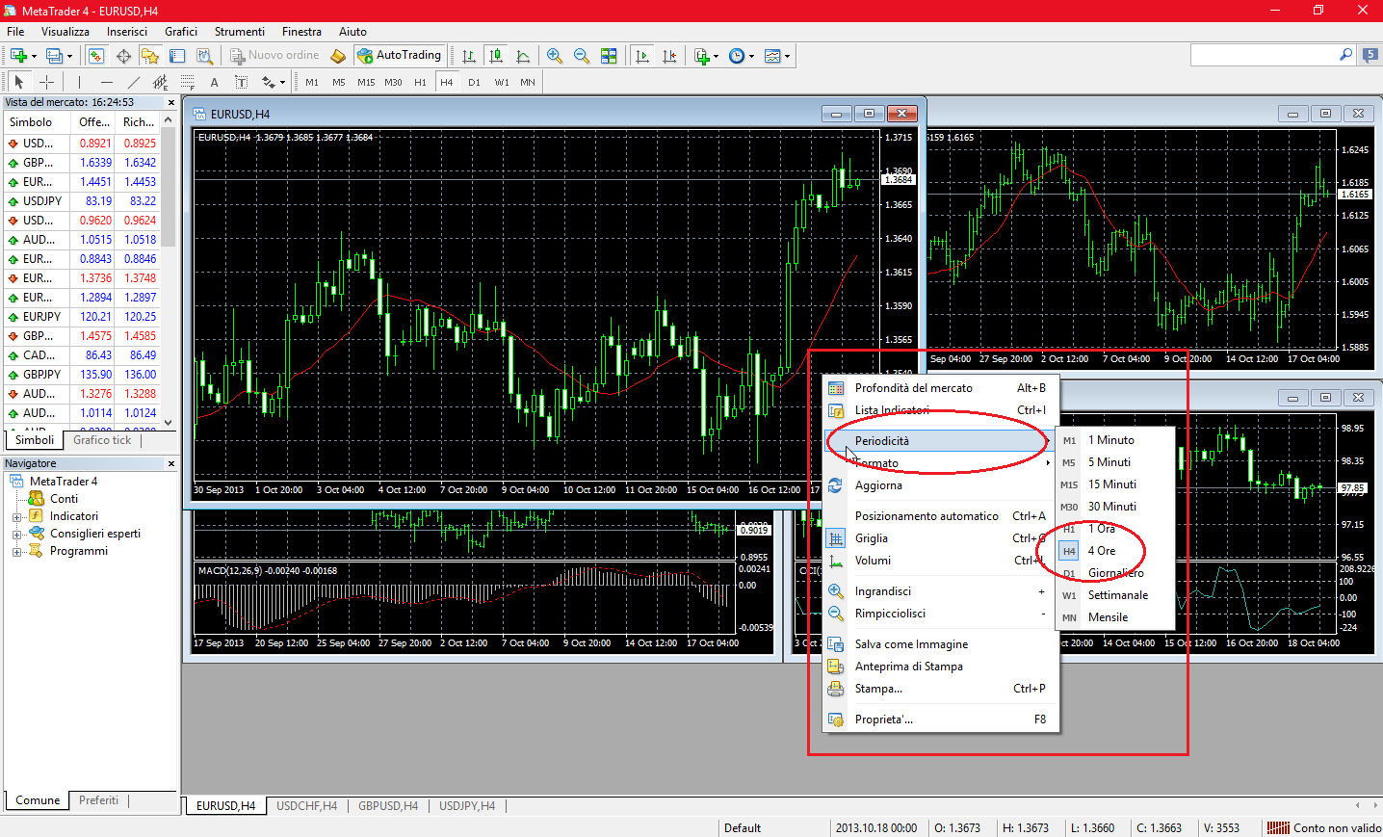Close the Navigator panel
This screenshot has width=1383, height=837.
pyautogui.click(x=171, y=463)
